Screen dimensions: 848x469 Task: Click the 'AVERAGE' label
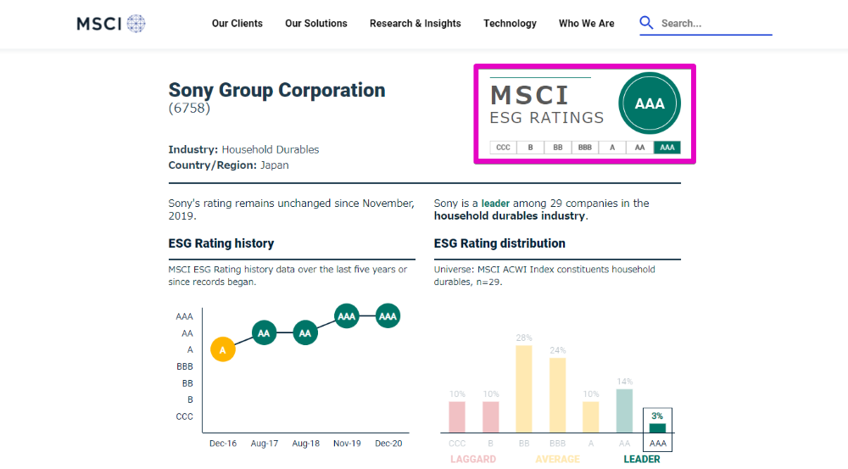point(558,460)
